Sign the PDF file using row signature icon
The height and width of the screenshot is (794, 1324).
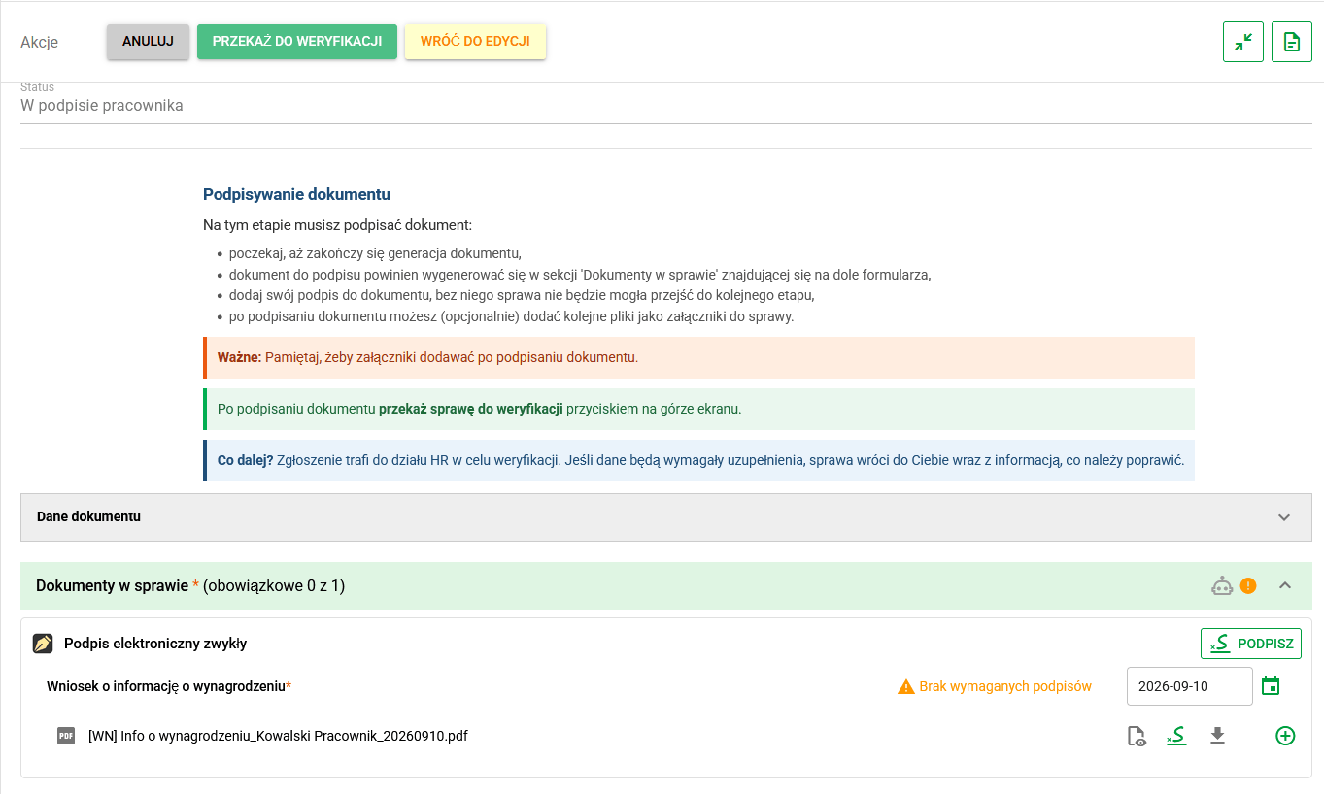click(x=1176, y=737)
